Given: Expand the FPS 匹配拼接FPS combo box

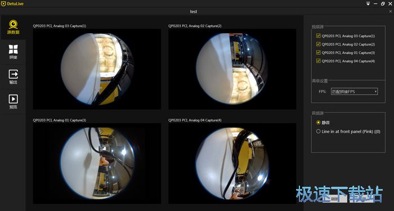Looking at the screenshot, I should 354,91.
